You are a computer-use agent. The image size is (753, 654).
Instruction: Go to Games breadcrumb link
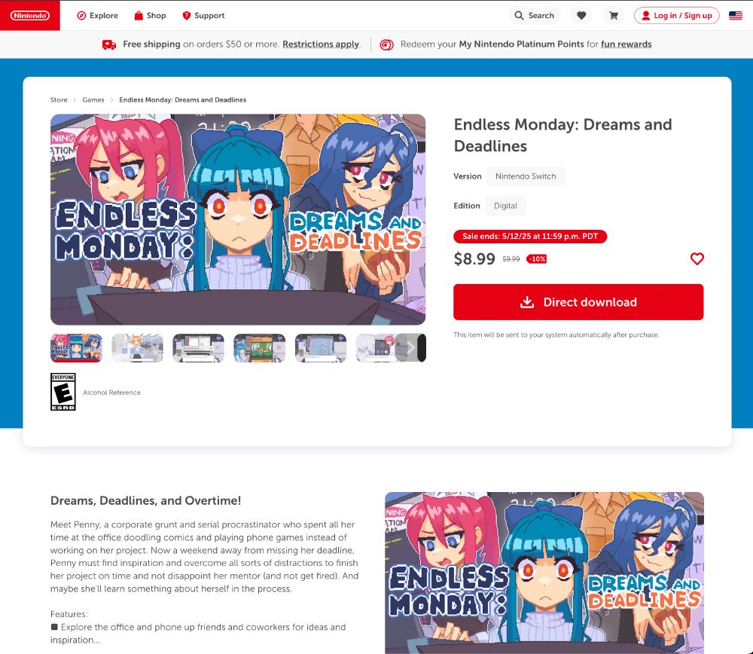pyautogui.click(x=93, y=100)
